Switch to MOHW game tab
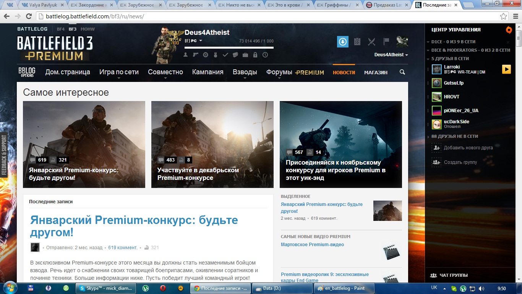The height and width of the screenshot is (294, 522). pyautogui.click(x=88, y=29)
